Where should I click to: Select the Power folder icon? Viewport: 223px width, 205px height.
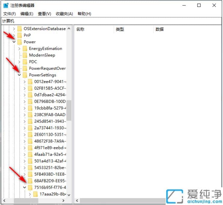pos(20,42)
